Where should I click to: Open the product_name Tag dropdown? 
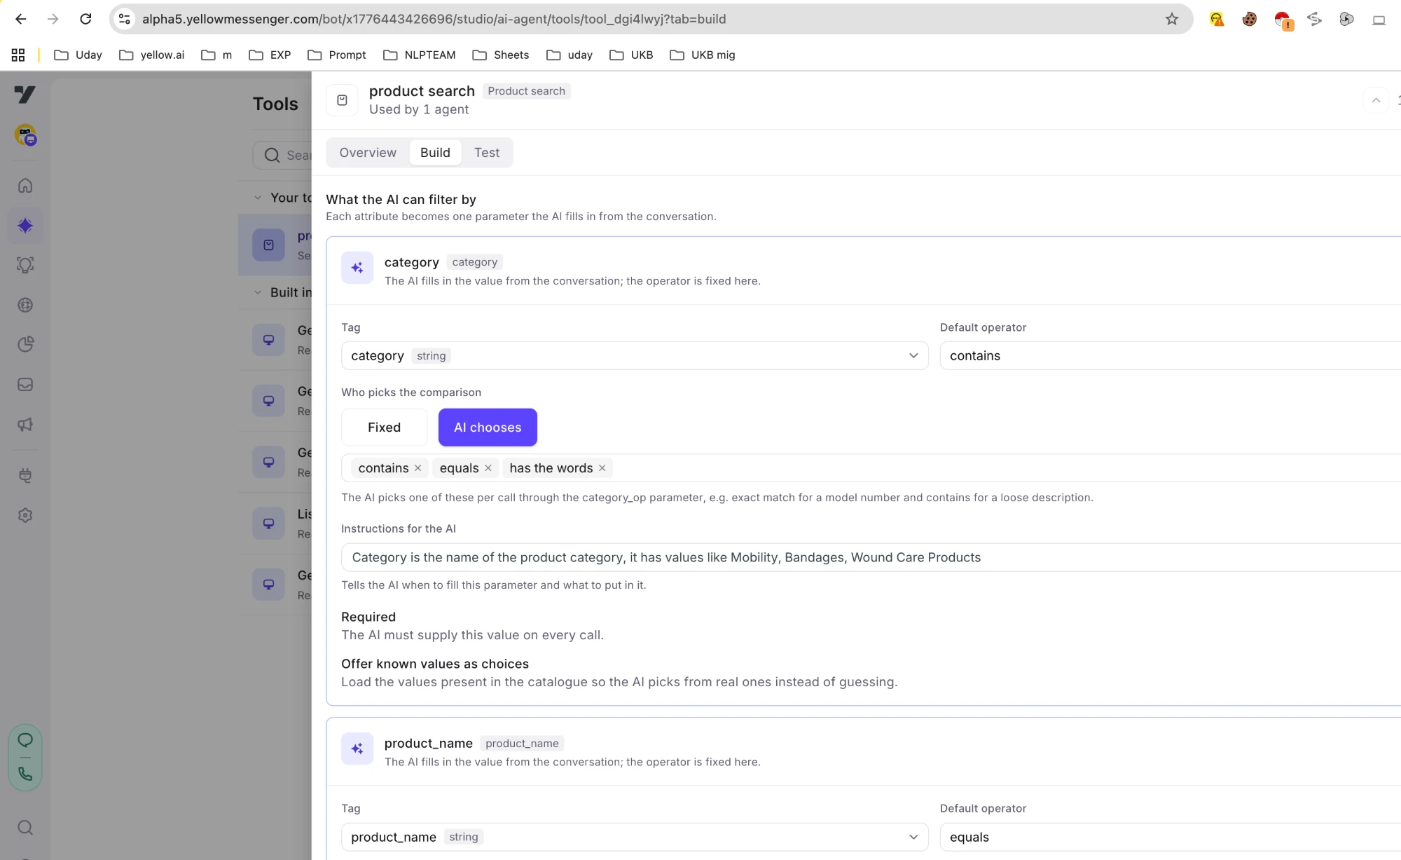coord(635,837)
